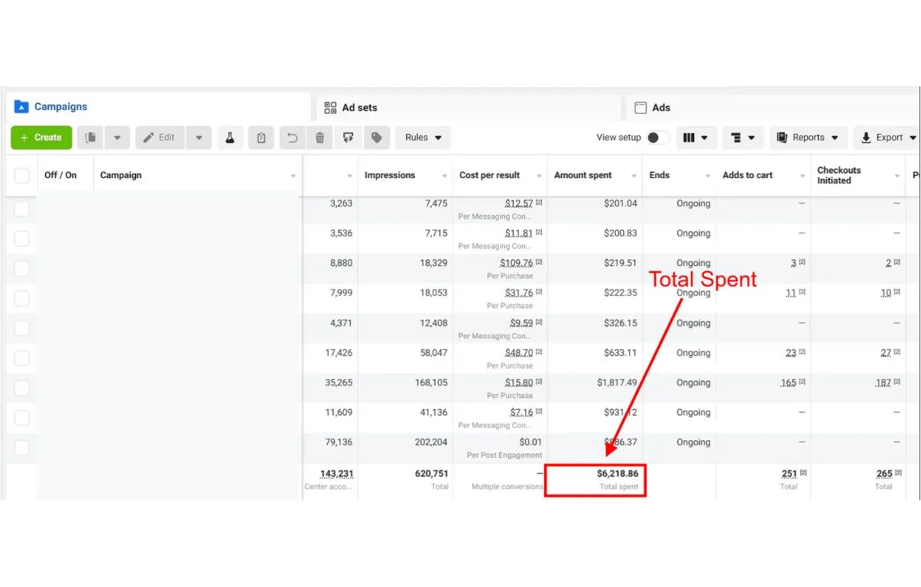Open the A/B test flask icon
The image size is (921, 587).
[229, 138]
